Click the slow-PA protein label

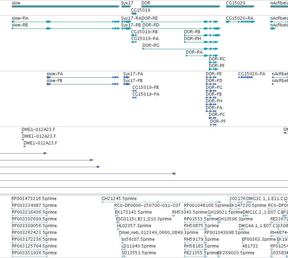coord(55,74)
